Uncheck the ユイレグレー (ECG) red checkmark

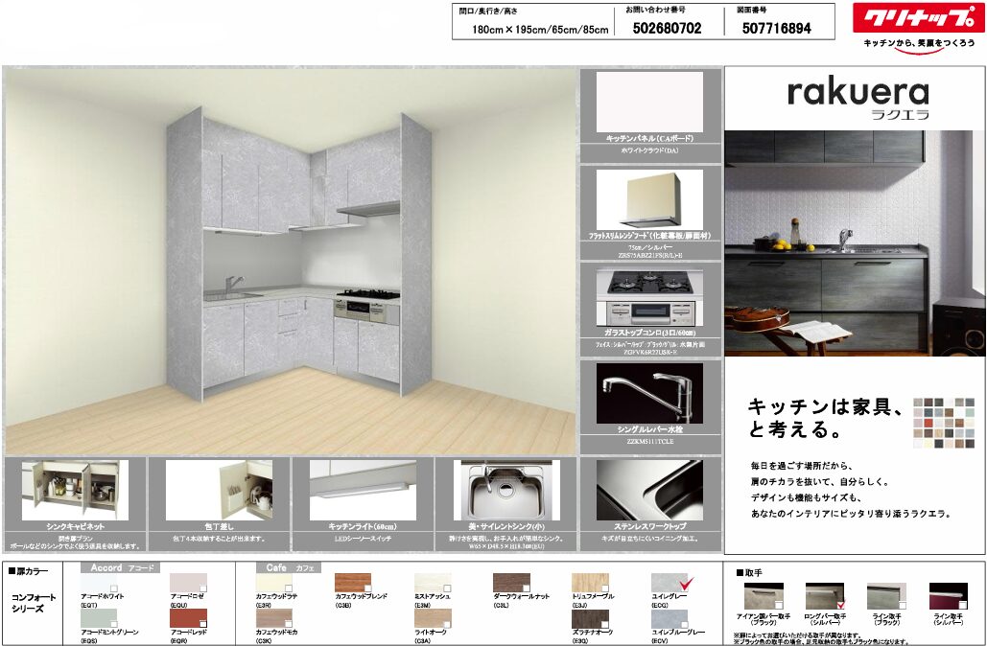click(x=686, y=585)
